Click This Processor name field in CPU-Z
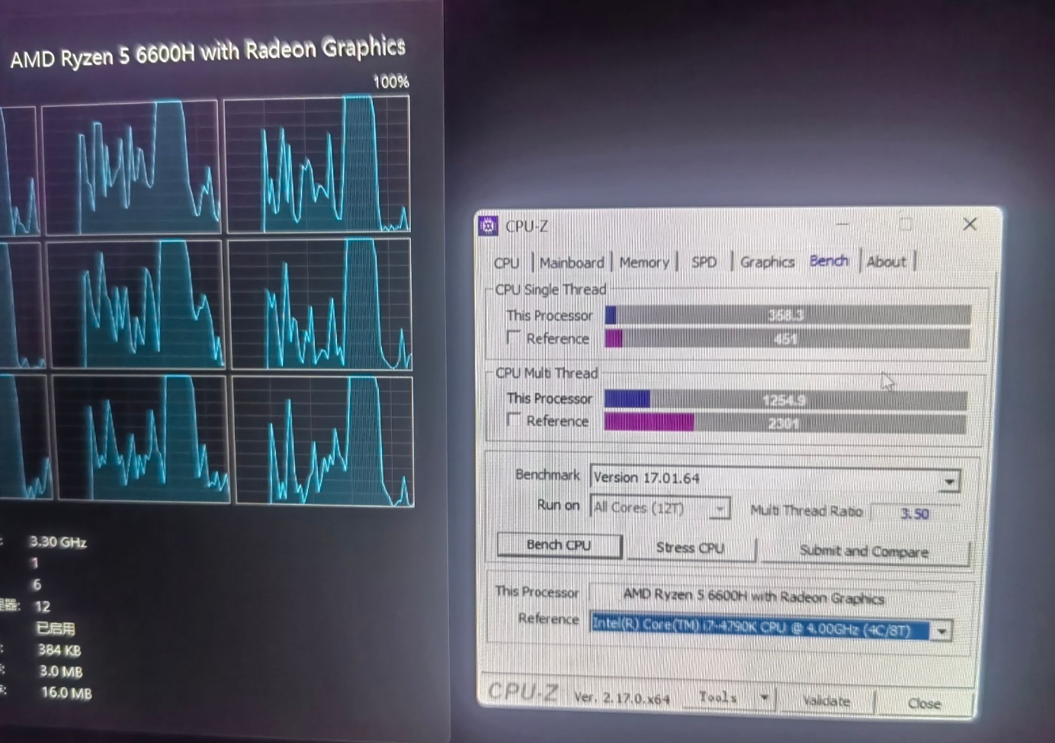This screenshot has width=1055, height=743. click(x=771, y=596)
